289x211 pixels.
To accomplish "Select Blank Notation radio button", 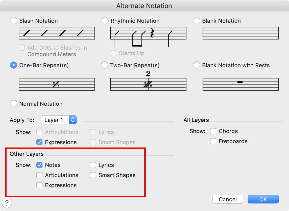I will 197,21.
